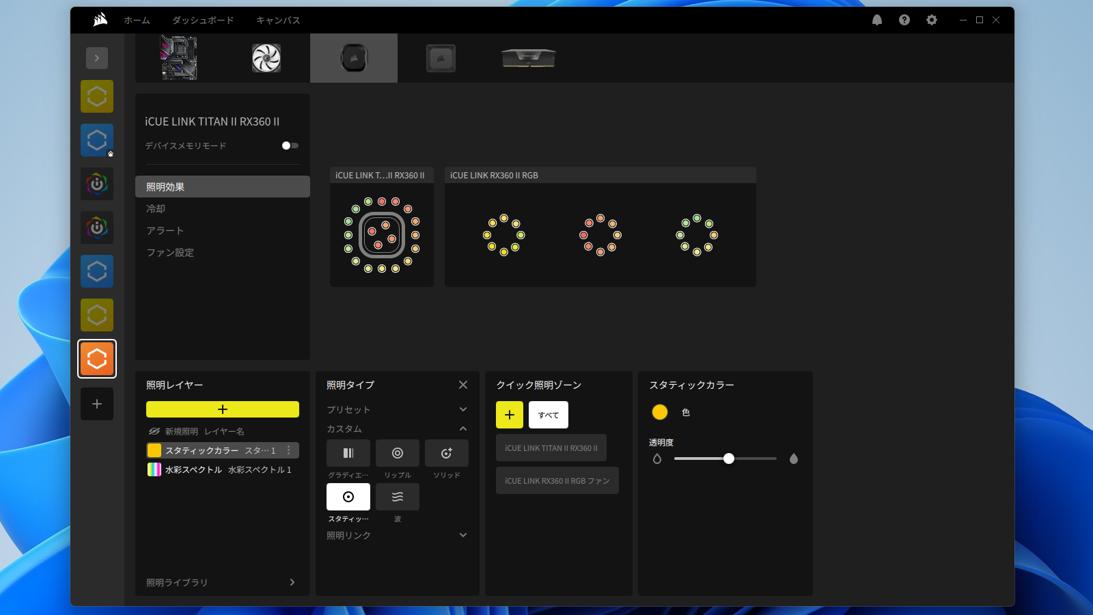Close the 照明タイプ panel

tap(463, 385)
